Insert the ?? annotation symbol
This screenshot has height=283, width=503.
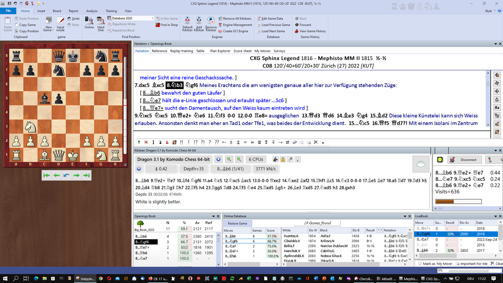[217, 142]
